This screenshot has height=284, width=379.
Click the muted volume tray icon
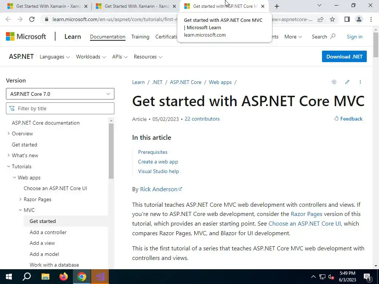click(x=331, y=277)
